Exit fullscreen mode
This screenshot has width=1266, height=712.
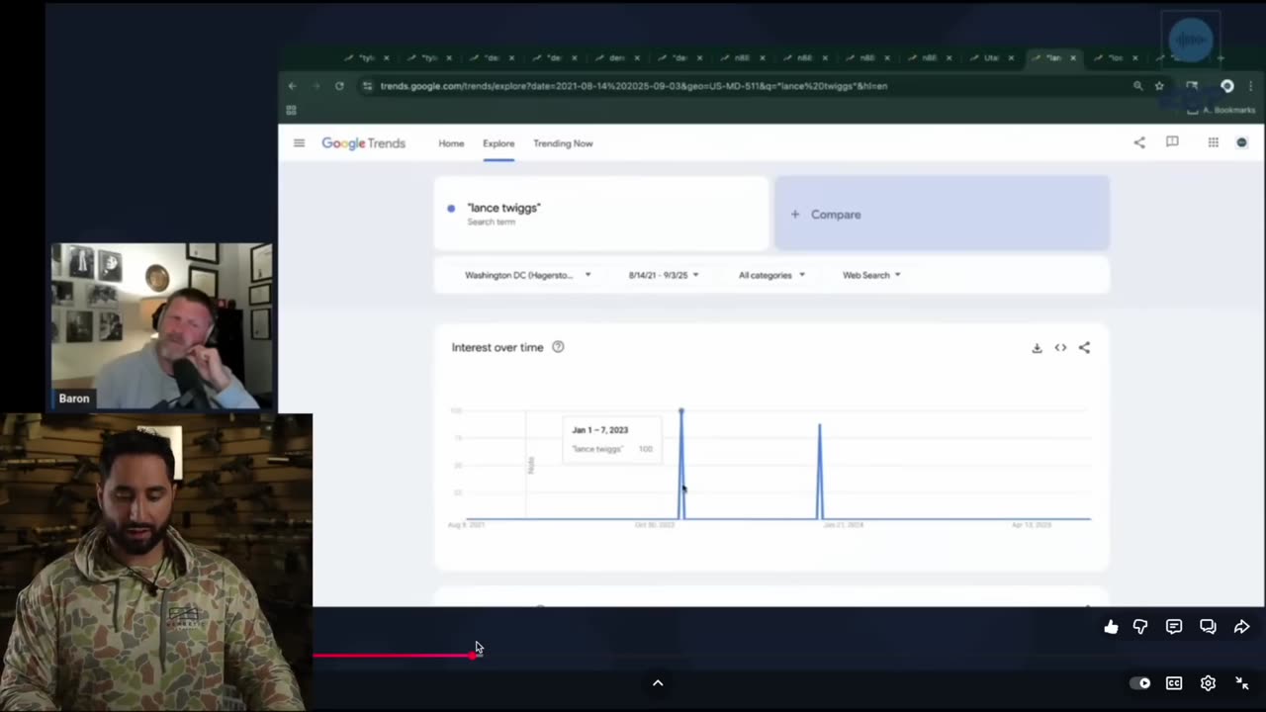point(1242,683)
